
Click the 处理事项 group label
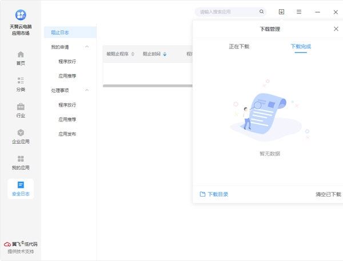60,90
